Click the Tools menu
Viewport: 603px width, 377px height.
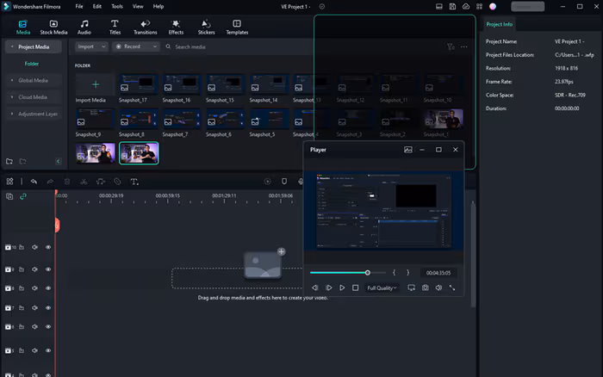(x=116, y=6)
